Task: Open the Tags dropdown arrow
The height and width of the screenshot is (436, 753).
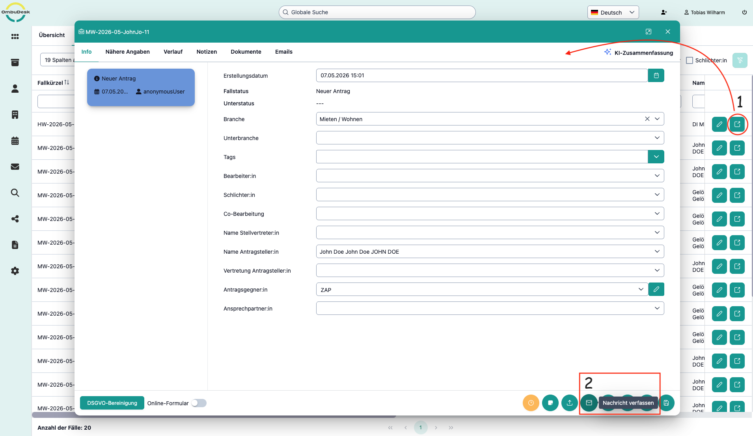Action: point(656,157)
